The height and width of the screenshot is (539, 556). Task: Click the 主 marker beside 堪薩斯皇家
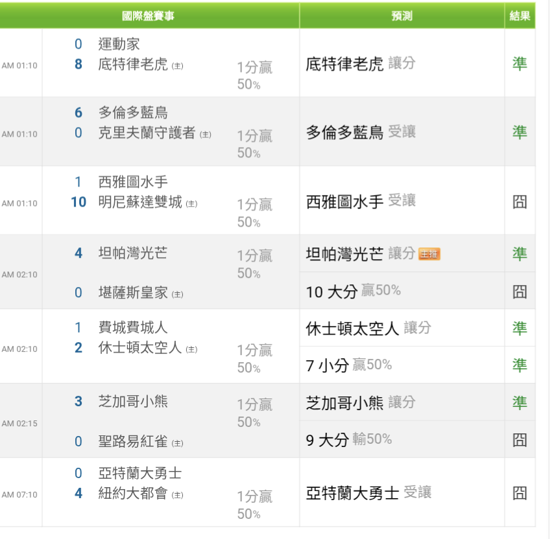click(177, 294)
